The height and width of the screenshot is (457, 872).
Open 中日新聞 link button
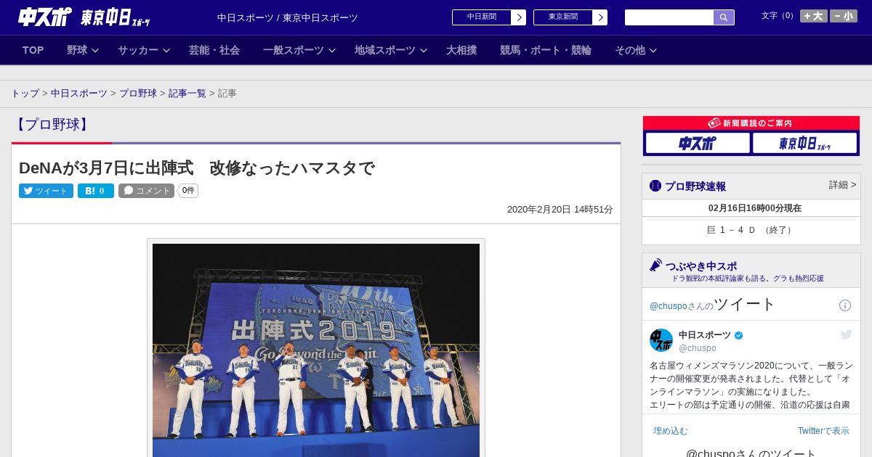[482, 17]
